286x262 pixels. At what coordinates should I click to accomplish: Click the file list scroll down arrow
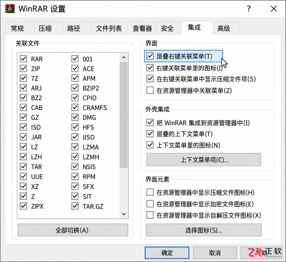point(124,214)
